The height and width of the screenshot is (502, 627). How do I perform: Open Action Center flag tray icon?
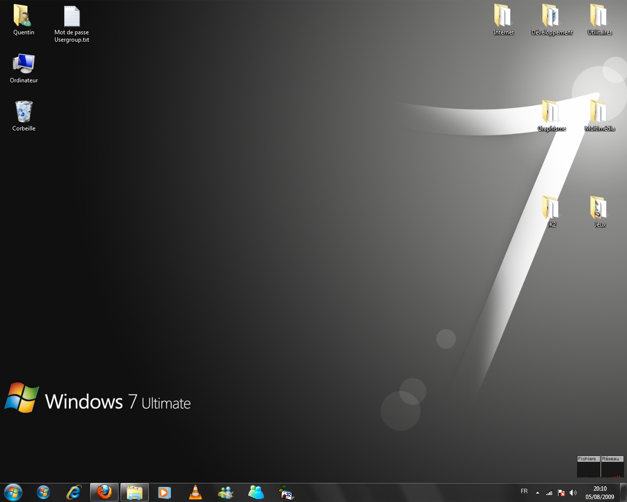click(x=561, y=493)
